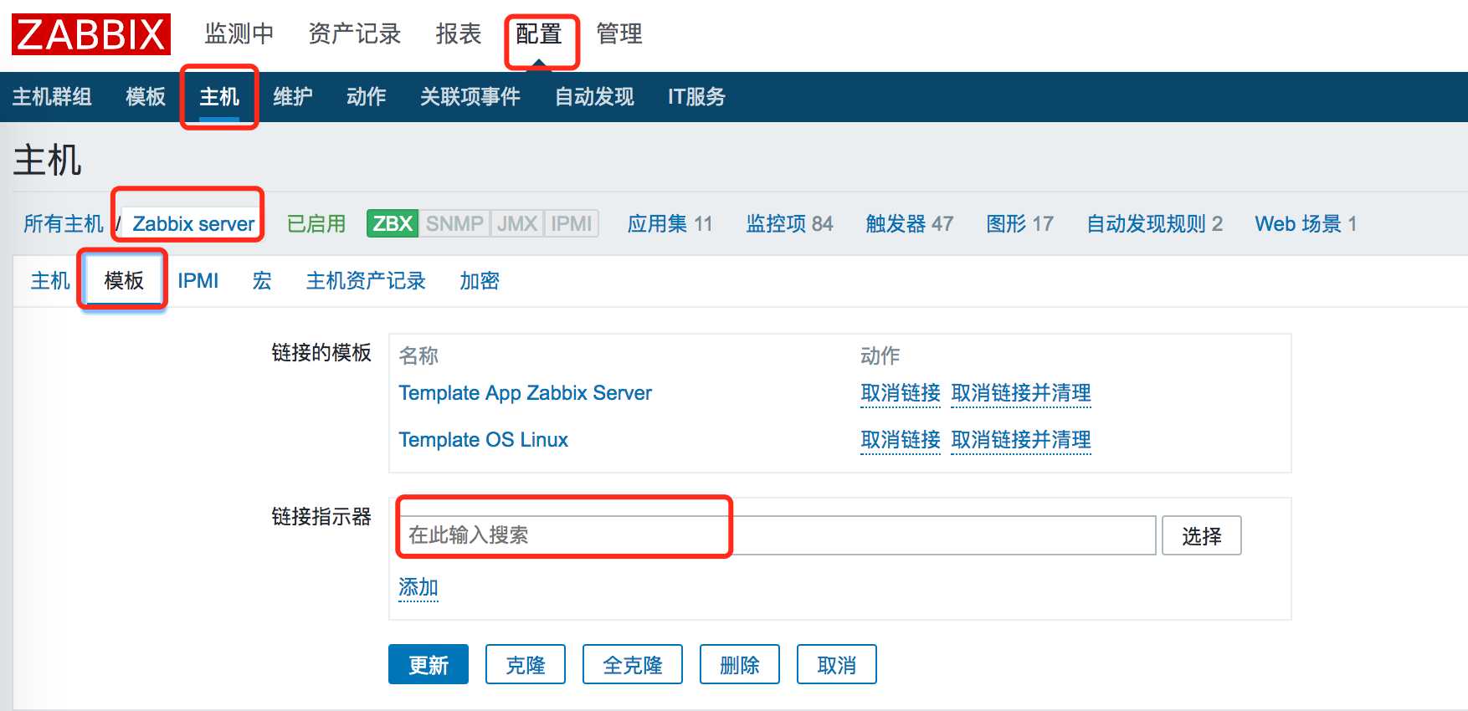Open 图形 17 link
This screenshot has width=1468, height=711.
tap(1019, 223)
